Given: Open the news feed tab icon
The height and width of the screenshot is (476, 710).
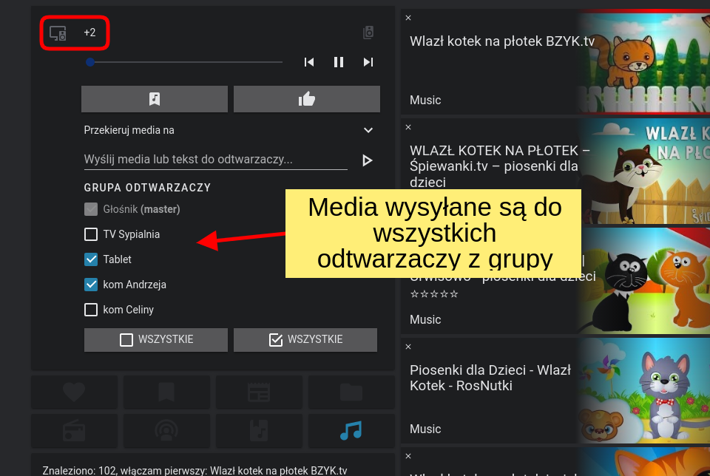Looking at the screenshot, I should pyautogui.click(x=259, y=392).
